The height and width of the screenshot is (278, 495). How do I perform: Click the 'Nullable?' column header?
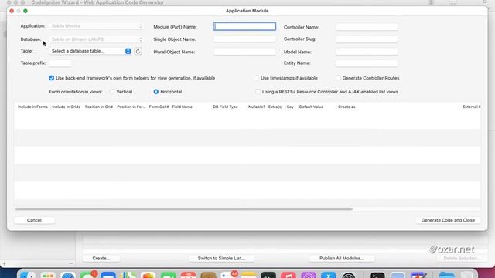point(257,107)
